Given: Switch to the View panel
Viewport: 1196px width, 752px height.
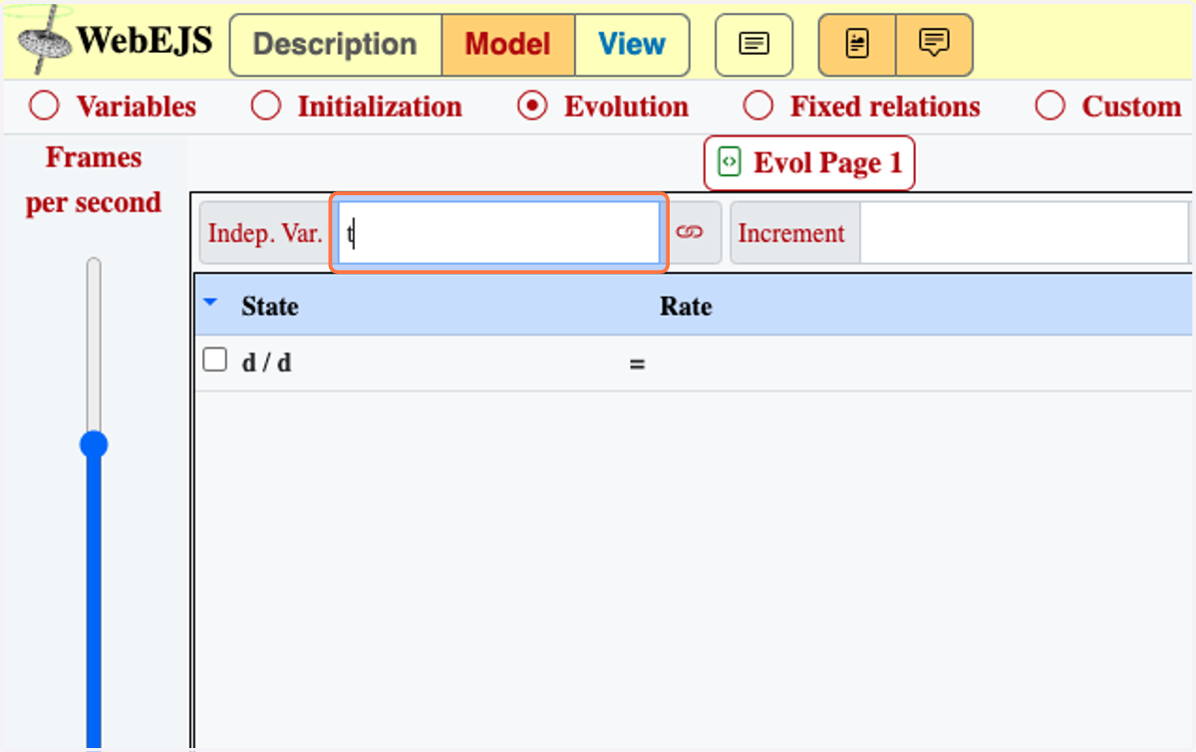Looking at the screenshot, I should tap(632, 45).
